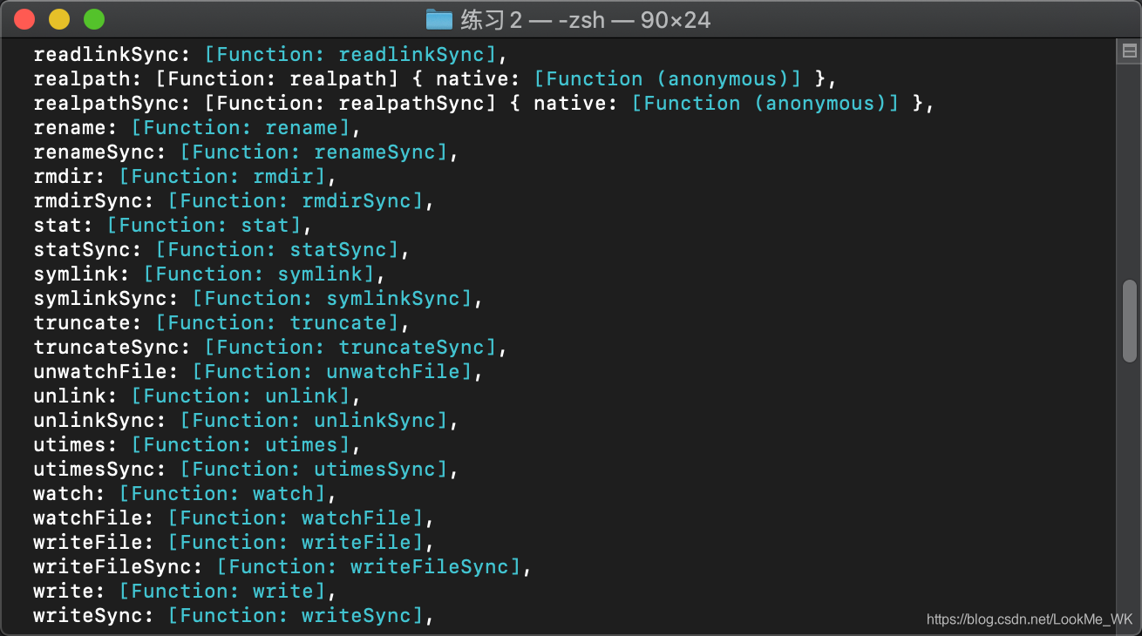Click the split-pane icon above the scrollbar
The height and width of the screenshot is (636, 1142).
coord(1130,52)
